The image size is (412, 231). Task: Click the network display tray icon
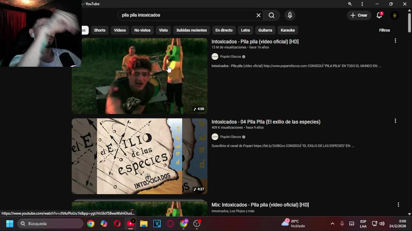click(374, 224)
